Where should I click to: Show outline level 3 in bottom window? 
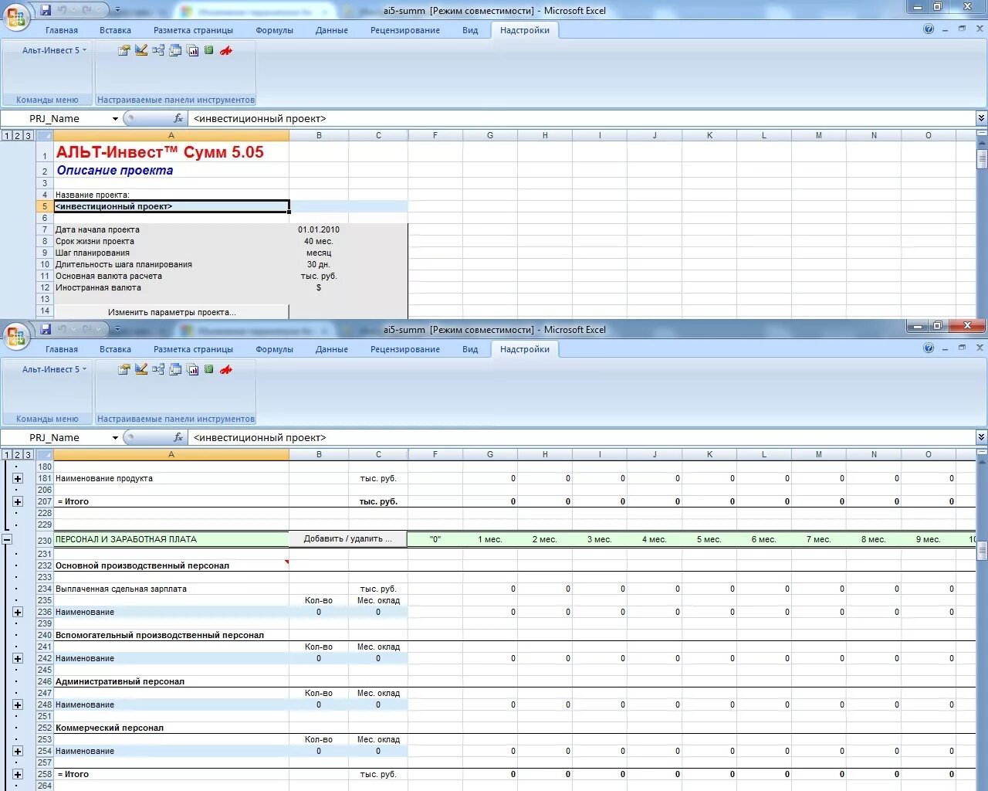(29, 455)
